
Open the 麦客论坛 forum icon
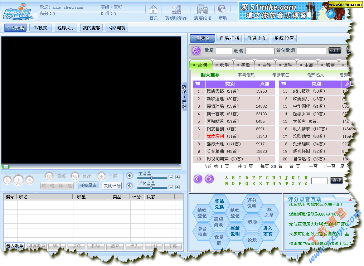pos(202,10)
